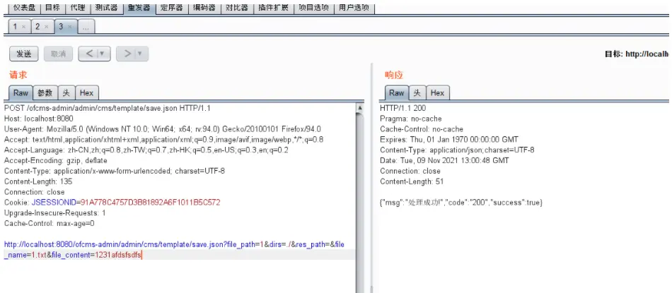Go back to previous request arrow

[89, 54]
